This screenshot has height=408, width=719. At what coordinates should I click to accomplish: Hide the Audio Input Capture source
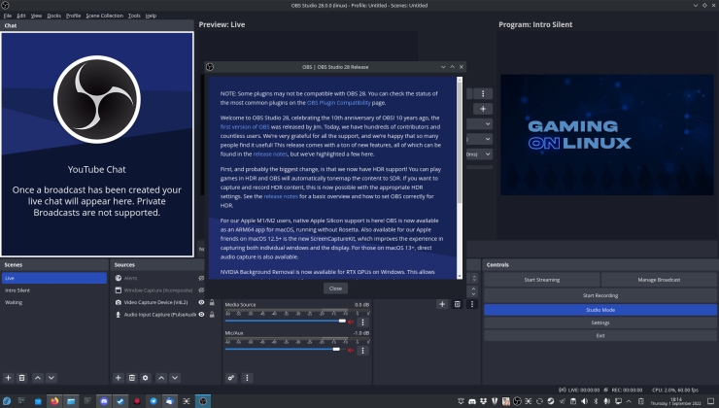[201, 315]
